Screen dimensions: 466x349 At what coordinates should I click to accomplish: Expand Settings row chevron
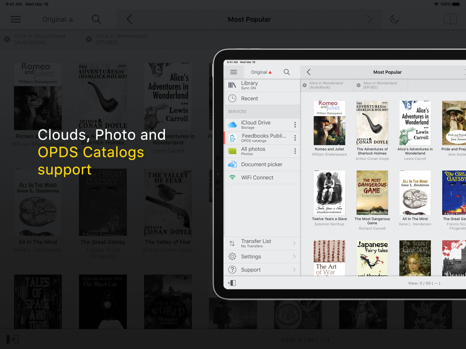click(x=294, y=256)
